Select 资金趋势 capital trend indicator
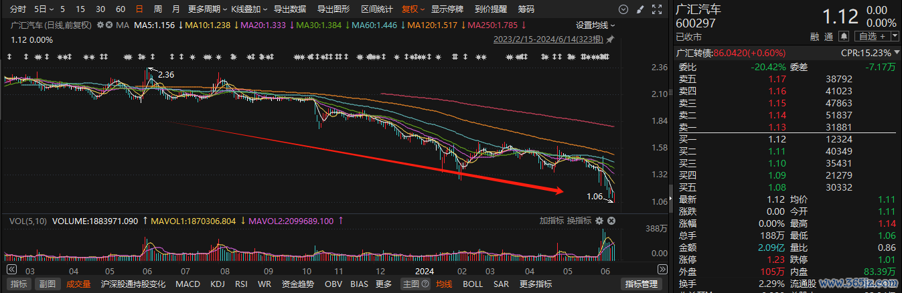Image resolution: width=902 pixels, height=293 pixels. pyautogui.click(x=297, y=284)
